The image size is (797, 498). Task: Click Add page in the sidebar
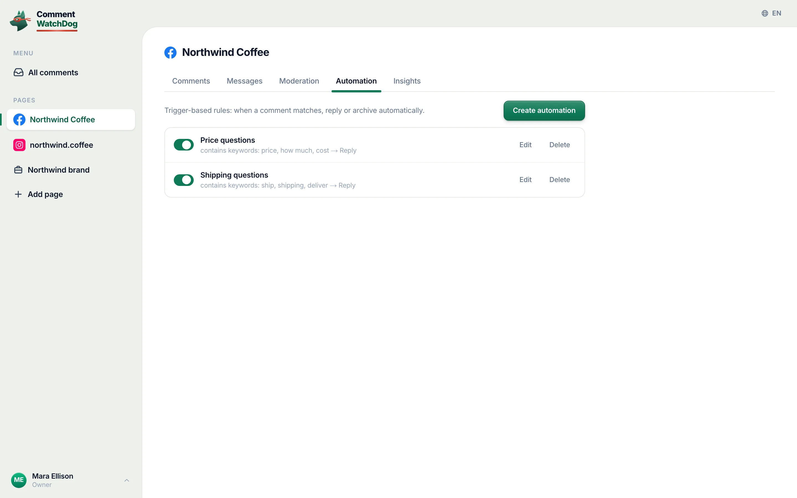[71, 194]
